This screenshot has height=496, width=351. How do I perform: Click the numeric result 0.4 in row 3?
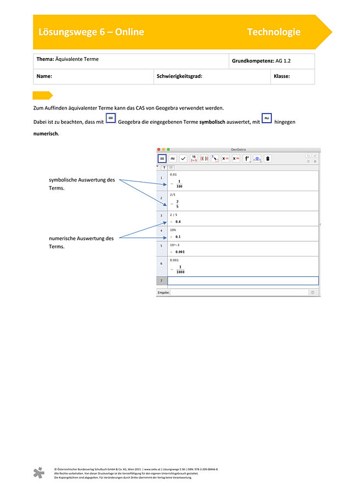[178, 222]
